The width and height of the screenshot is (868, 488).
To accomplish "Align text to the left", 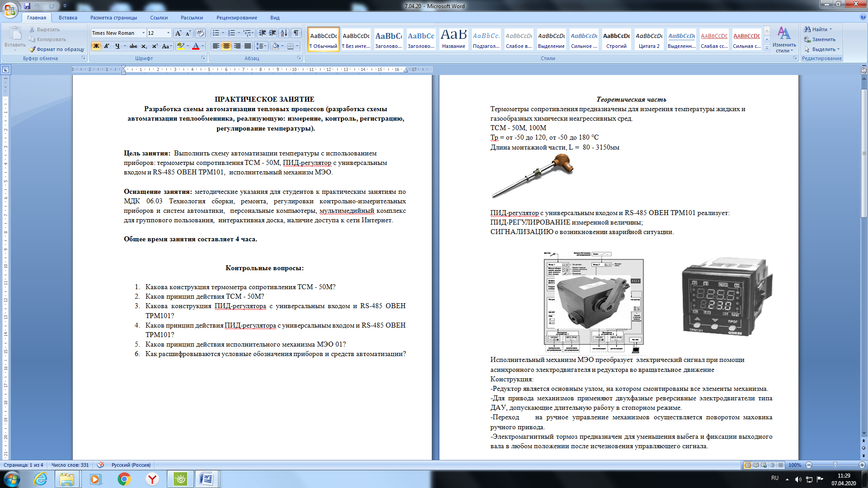I will pyautogui.click(x=216, y=46).
